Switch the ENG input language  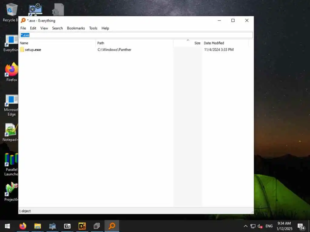[x=269, y=226]
